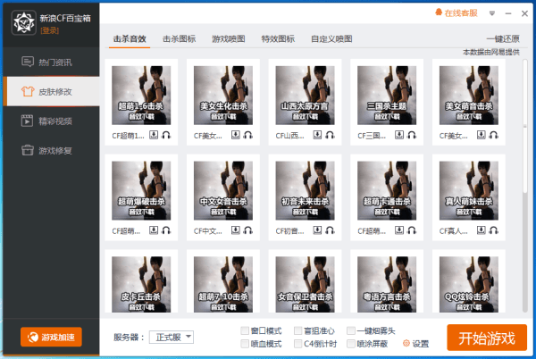Click the 一键还原 link
Image resolution: width=536 pixels, height=359 pixels.
coord(502,39)
